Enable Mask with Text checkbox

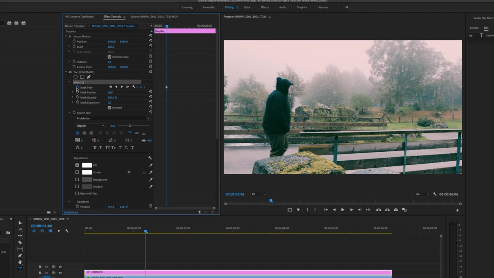point(77,193)
